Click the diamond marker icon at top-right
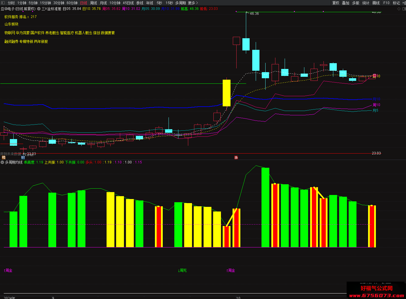406x299 pixels. [399, 9]
